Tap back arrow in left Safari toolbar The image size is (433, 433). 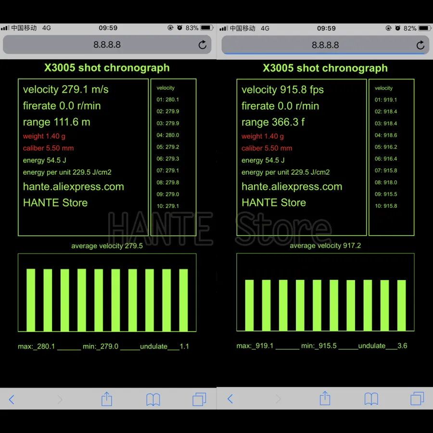tap(12, 399)
